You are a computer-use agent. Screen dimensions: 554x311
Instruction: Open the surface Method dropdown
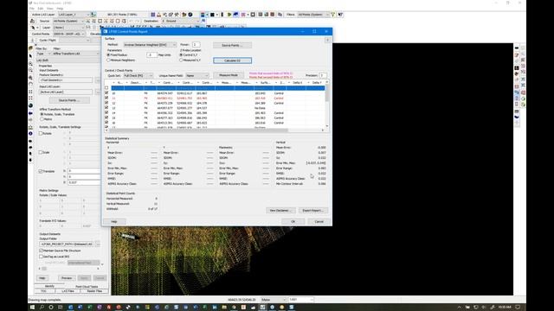150,45
